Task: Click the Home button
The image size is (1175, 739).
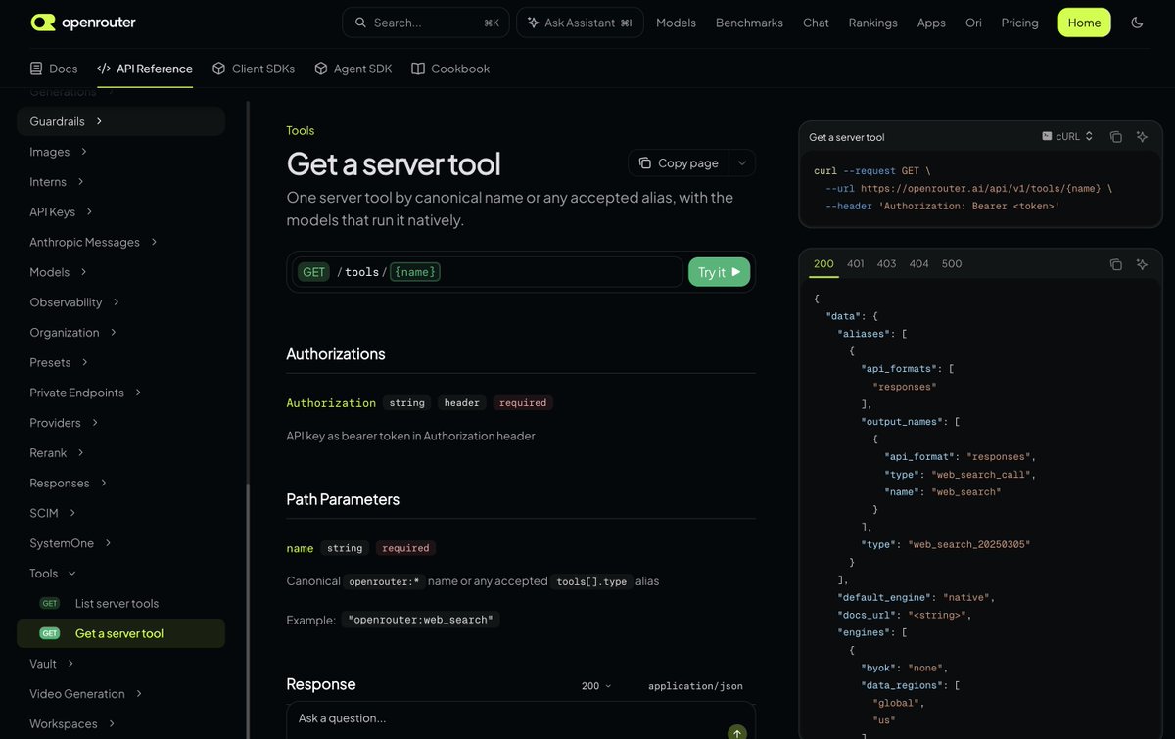Action: click(1084, 23)
